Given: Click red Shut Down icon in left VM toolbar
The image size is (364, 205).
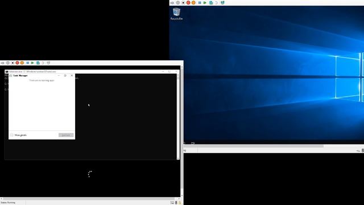Looking at the screenshot, I should (x=18, y=63).
